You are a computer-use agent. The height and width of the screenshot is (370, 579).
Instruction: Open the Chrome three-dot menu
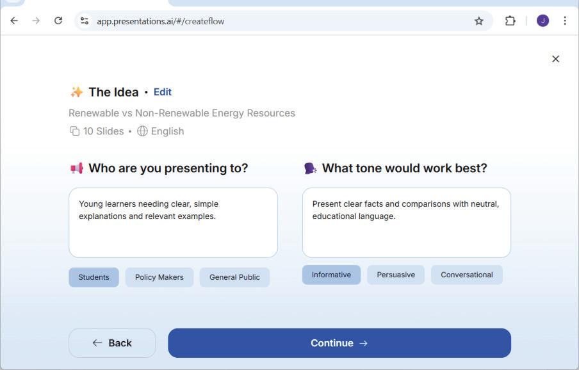point(564,21)
